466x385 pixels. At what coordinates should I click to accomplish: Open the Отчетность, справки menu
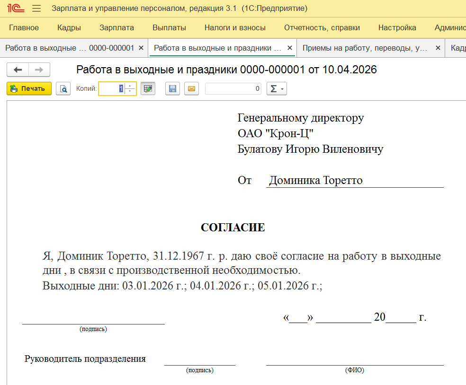tap(322, 27)
